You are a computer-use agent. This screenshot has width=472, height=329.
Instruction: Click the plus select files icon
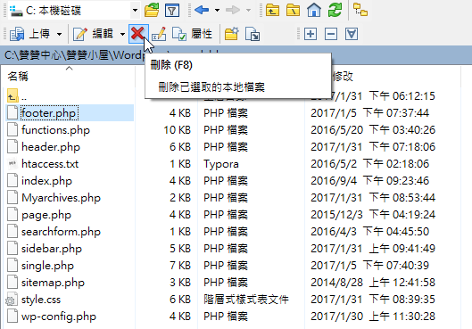coord(311,34)
